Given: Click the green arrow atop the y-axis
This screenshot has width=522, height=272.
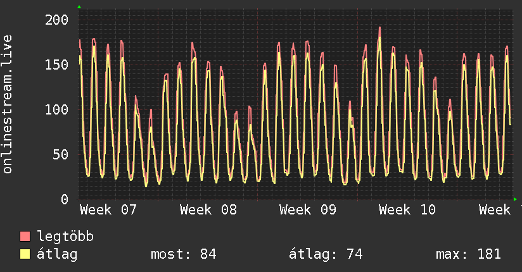Looking at the screenshot, I should point(79,7).
